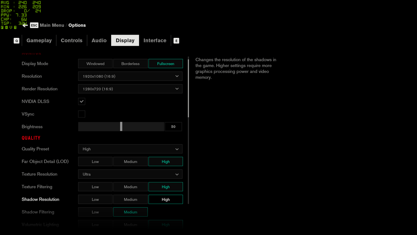Set Texture Filtering to Low
This screenshot has height=235, width=417.
coord(95,187)
